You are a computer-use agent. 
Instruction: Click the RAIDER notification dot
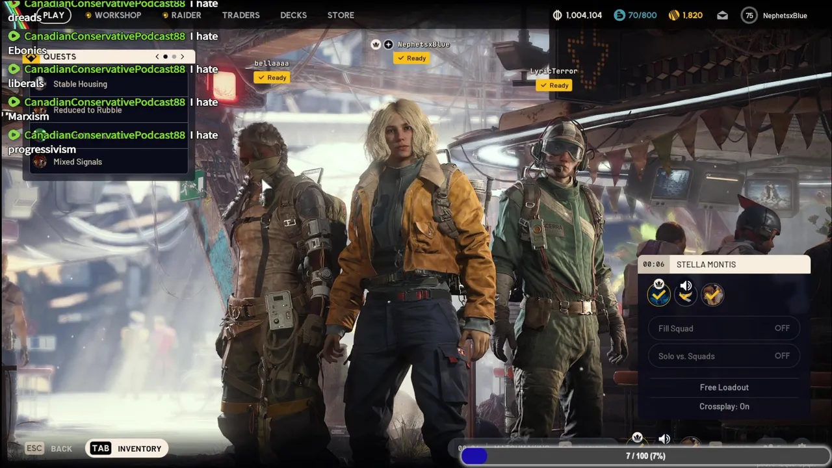pos(165,15)
